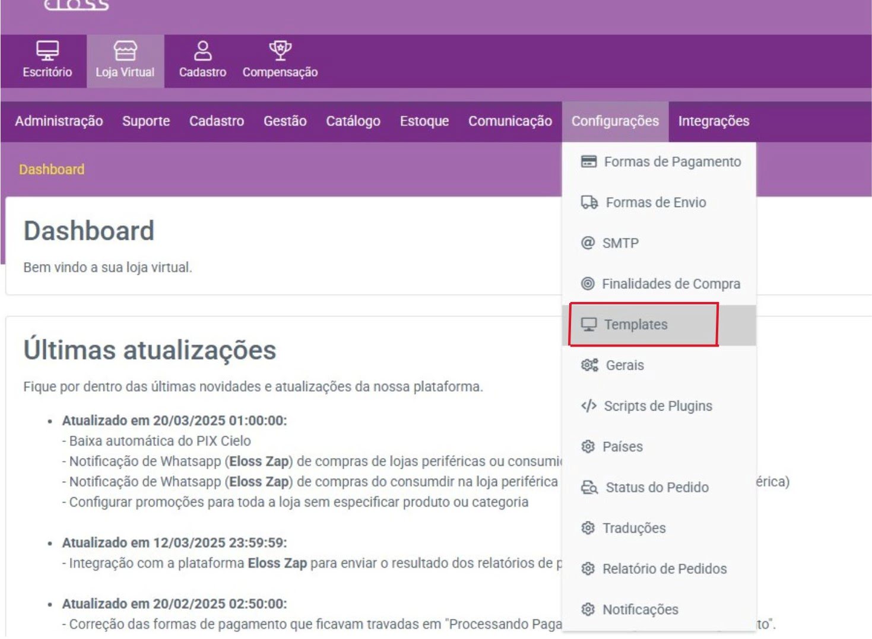The height and width of the screenshot is (639, 872).
Task: Click the code brackets icon beside Scripts de Plugins
Action: click(589, 406)
